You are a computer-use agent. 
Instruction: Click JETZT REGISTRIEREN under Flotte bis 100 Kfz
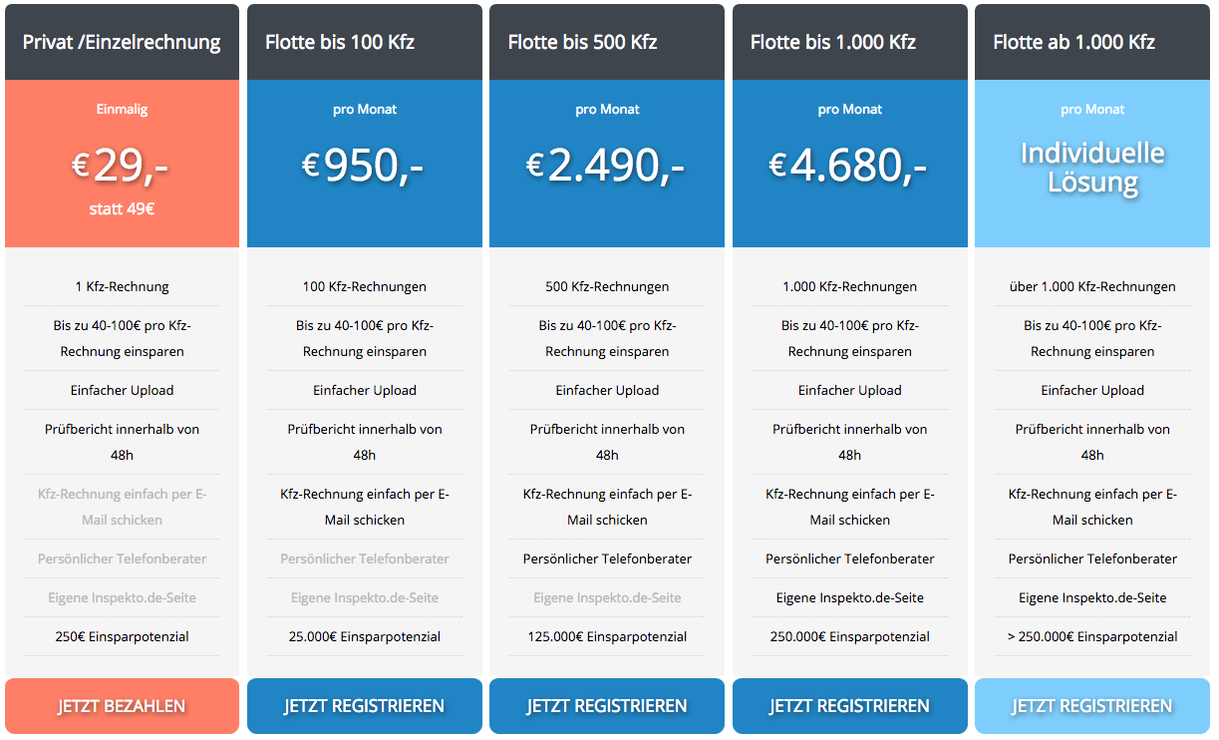pyautogui.click(x=365, y=706)
